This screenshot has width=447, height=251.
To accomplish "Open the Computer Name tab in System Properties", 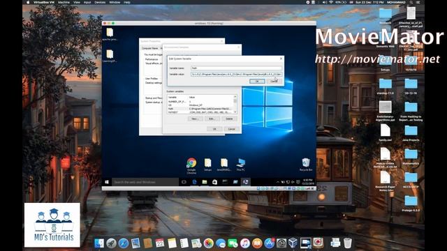I will [150, 48].
